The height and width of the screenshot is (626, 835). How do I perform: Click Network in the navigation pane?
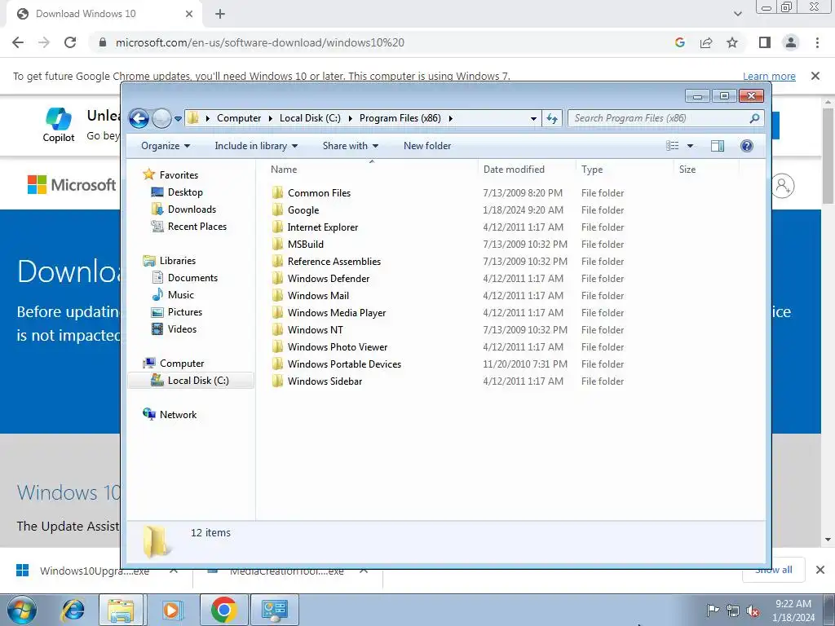[178, 415]
